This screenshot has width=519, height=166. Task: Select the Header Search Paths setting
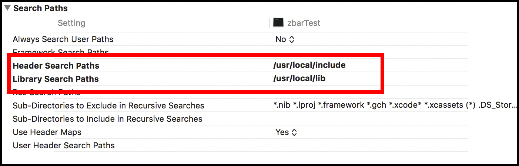[56, 66]
